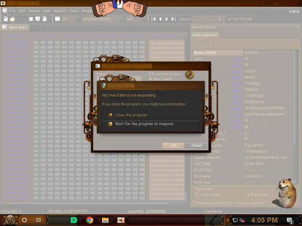Switch to the Hard disk 1 tab
Image resolution: width=302 pixels, height=226 pixels.
click(15, 27)
